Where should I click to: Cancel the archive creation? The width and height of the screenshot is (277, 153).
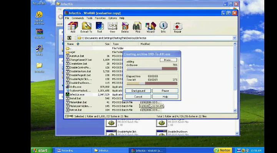click(138, 97)
